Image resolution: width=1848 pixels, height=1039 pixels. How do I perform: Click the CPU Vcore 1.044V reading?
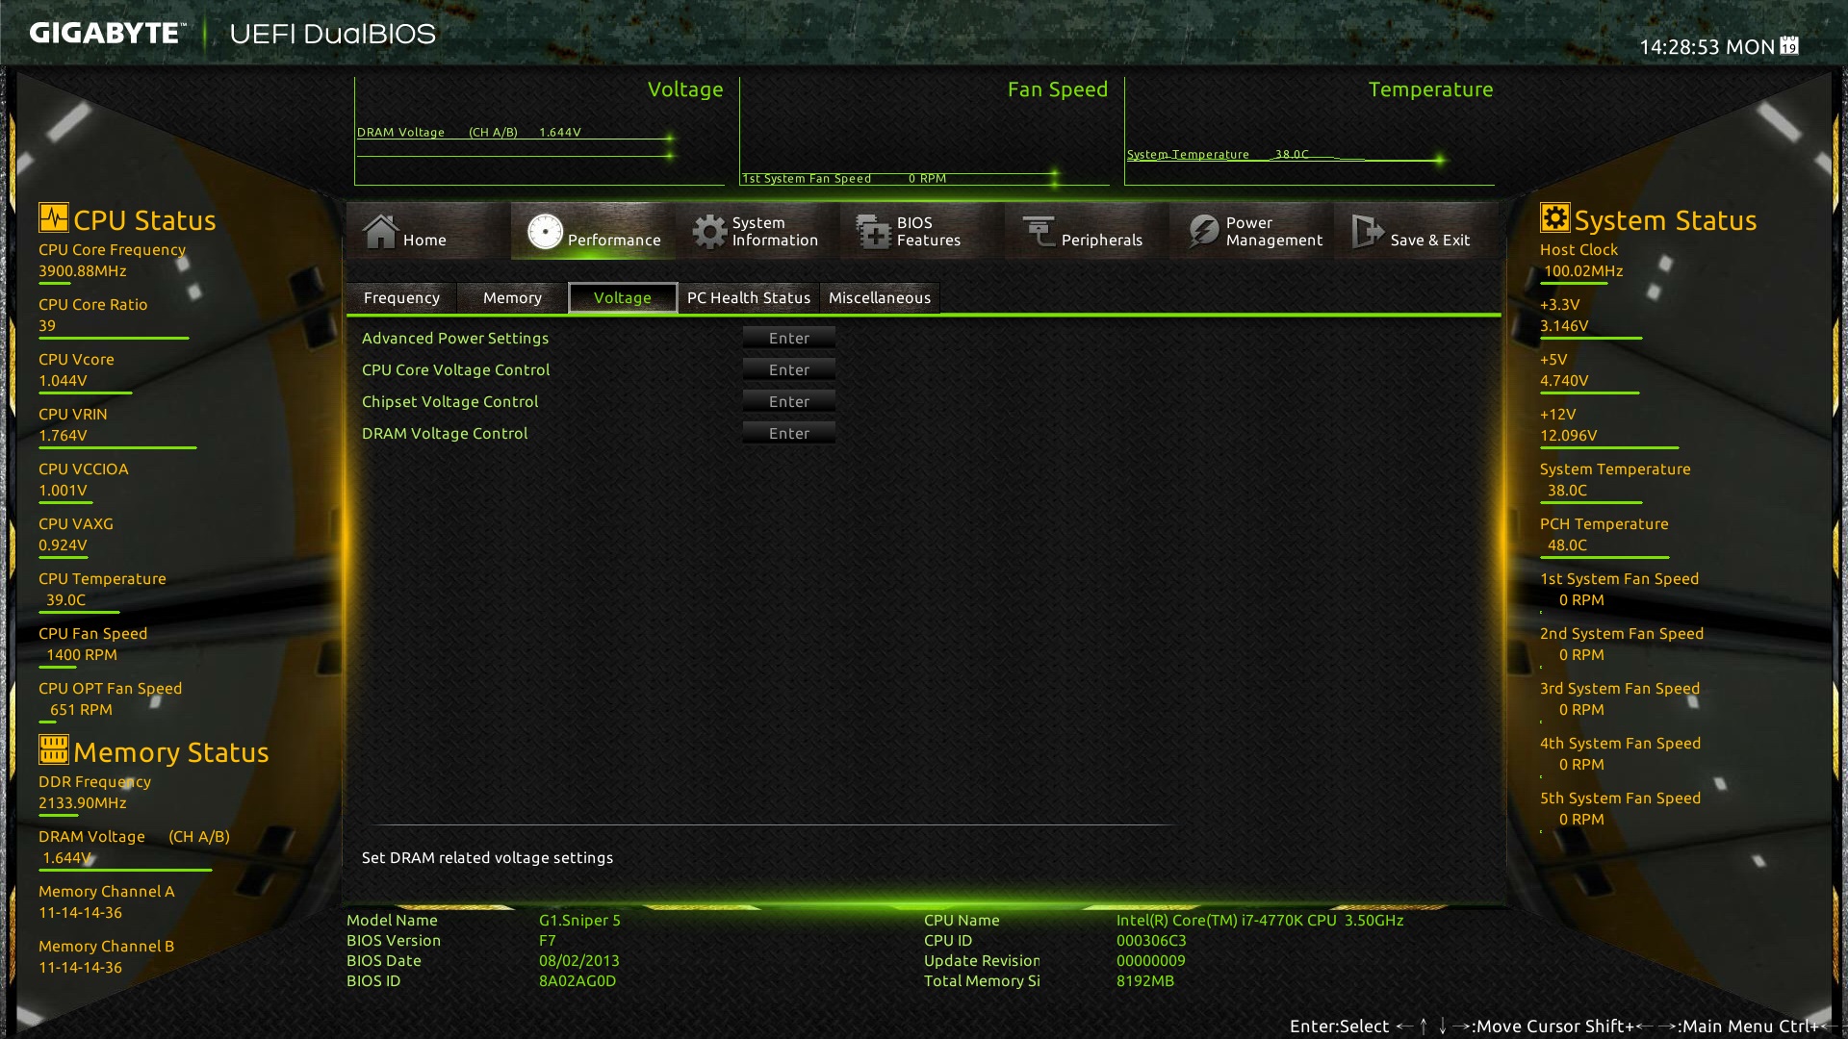pyautogui.click(x=63, y=381)
